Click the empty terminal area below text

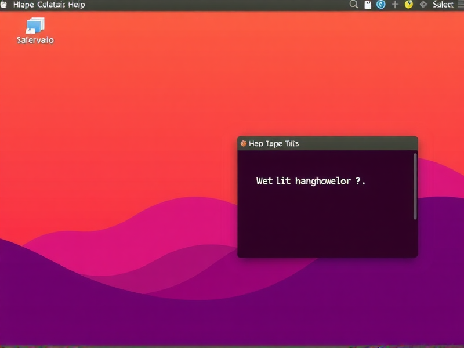tap(325, 226)
